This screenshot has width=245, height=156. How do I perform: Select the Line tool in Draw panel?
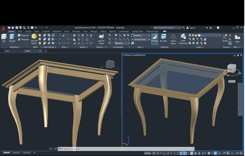pyautogui.click(x=63, y=39)
